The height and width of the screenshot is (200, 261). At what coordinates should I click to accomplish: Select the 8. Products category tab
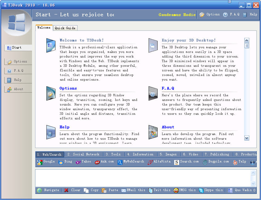pos(246,154)
